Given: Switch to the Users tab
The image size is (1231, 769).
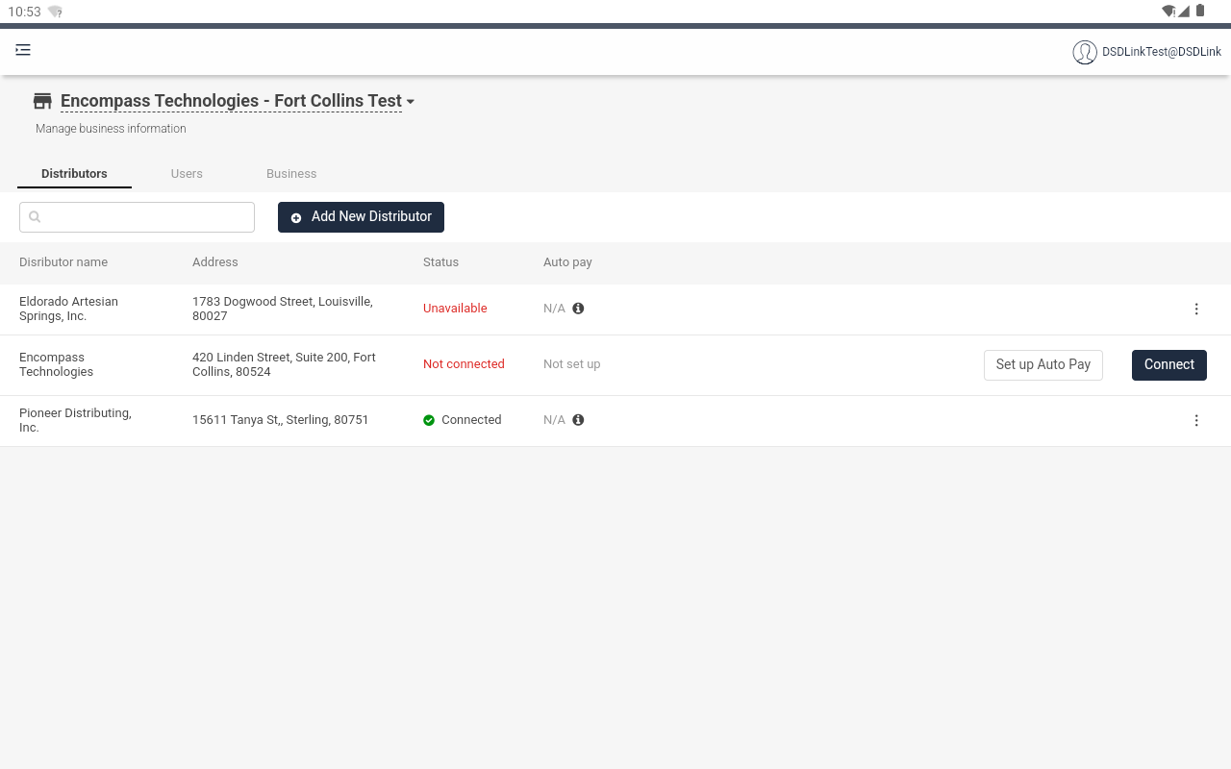Looking at the screenshot, I should [187, 174].
